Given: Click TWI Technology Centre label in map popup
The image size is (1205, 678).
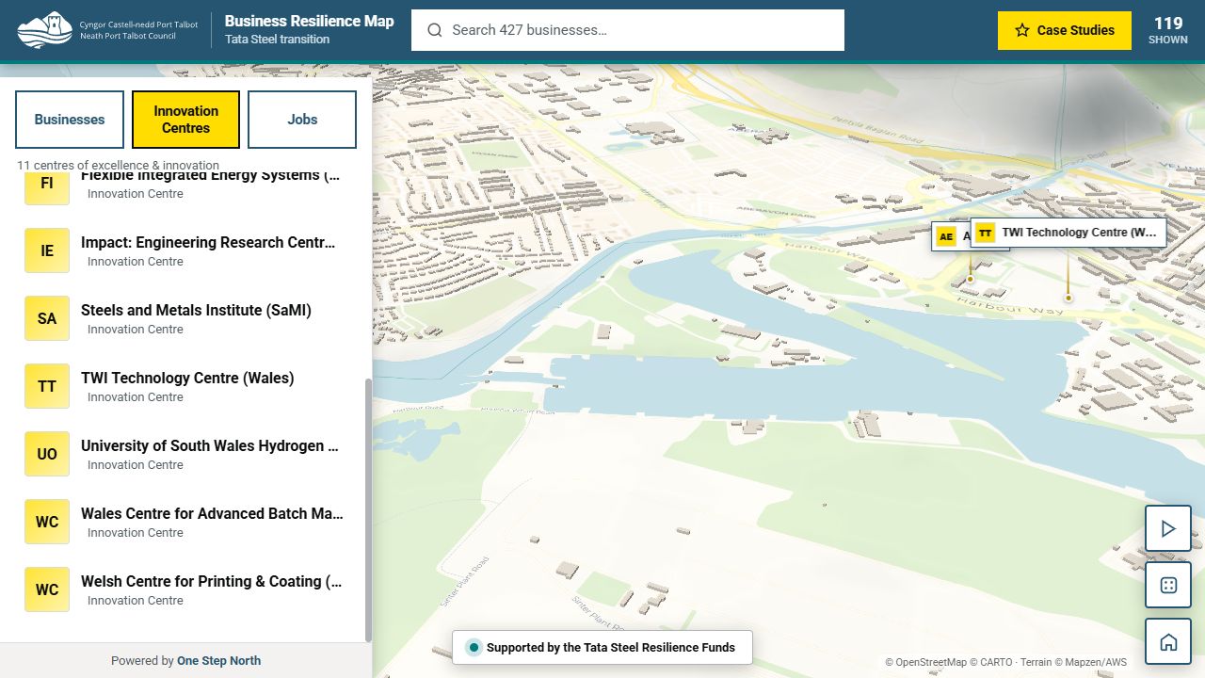Looking at the screenshot, I should 1079,233.
